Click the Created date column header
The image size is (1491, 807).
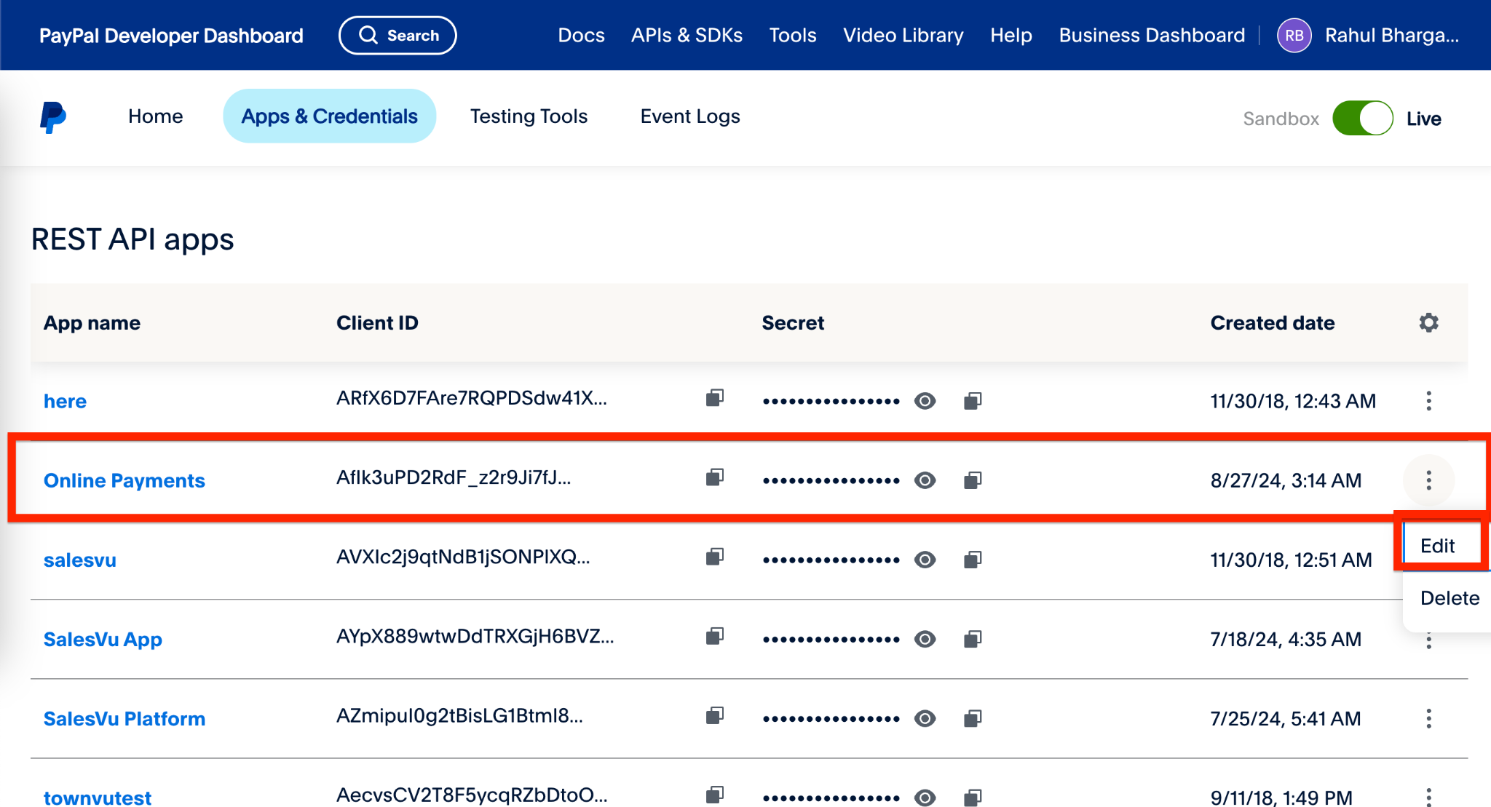[x=1272, y=322]
